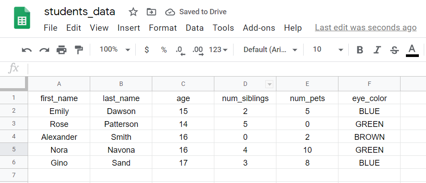Toggle Strikethrough formatting
The height and width of the screenshot is (183, 426).
click(x=394, y=50)
